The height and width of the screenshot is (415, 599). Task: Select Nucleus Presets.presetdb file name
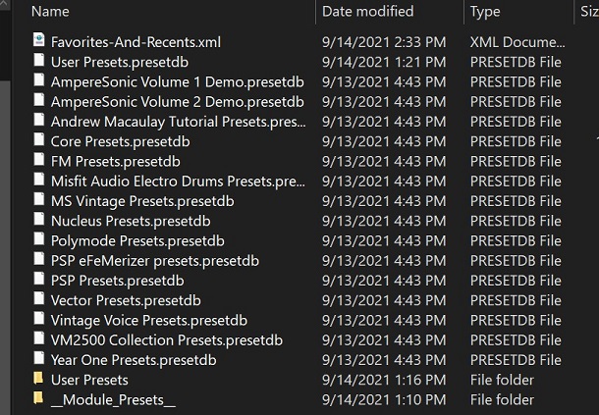131,221
